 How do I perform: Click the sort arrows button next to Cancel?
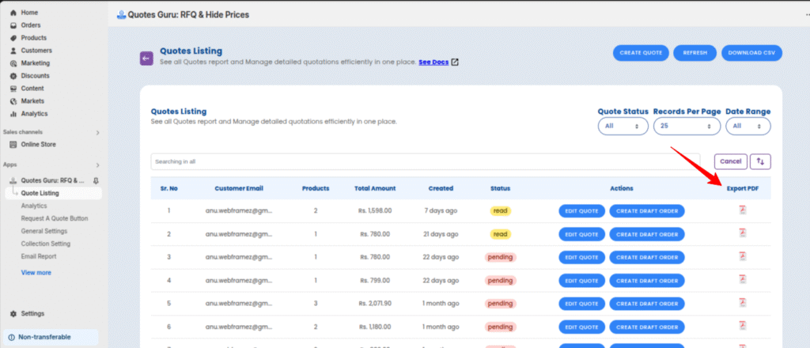760,161
